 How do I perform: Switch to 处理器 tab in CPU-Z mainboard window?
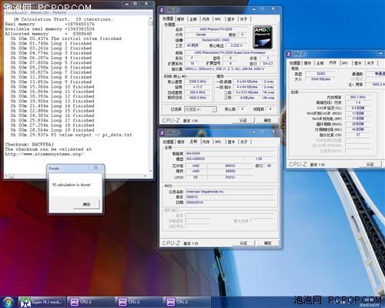169,142
